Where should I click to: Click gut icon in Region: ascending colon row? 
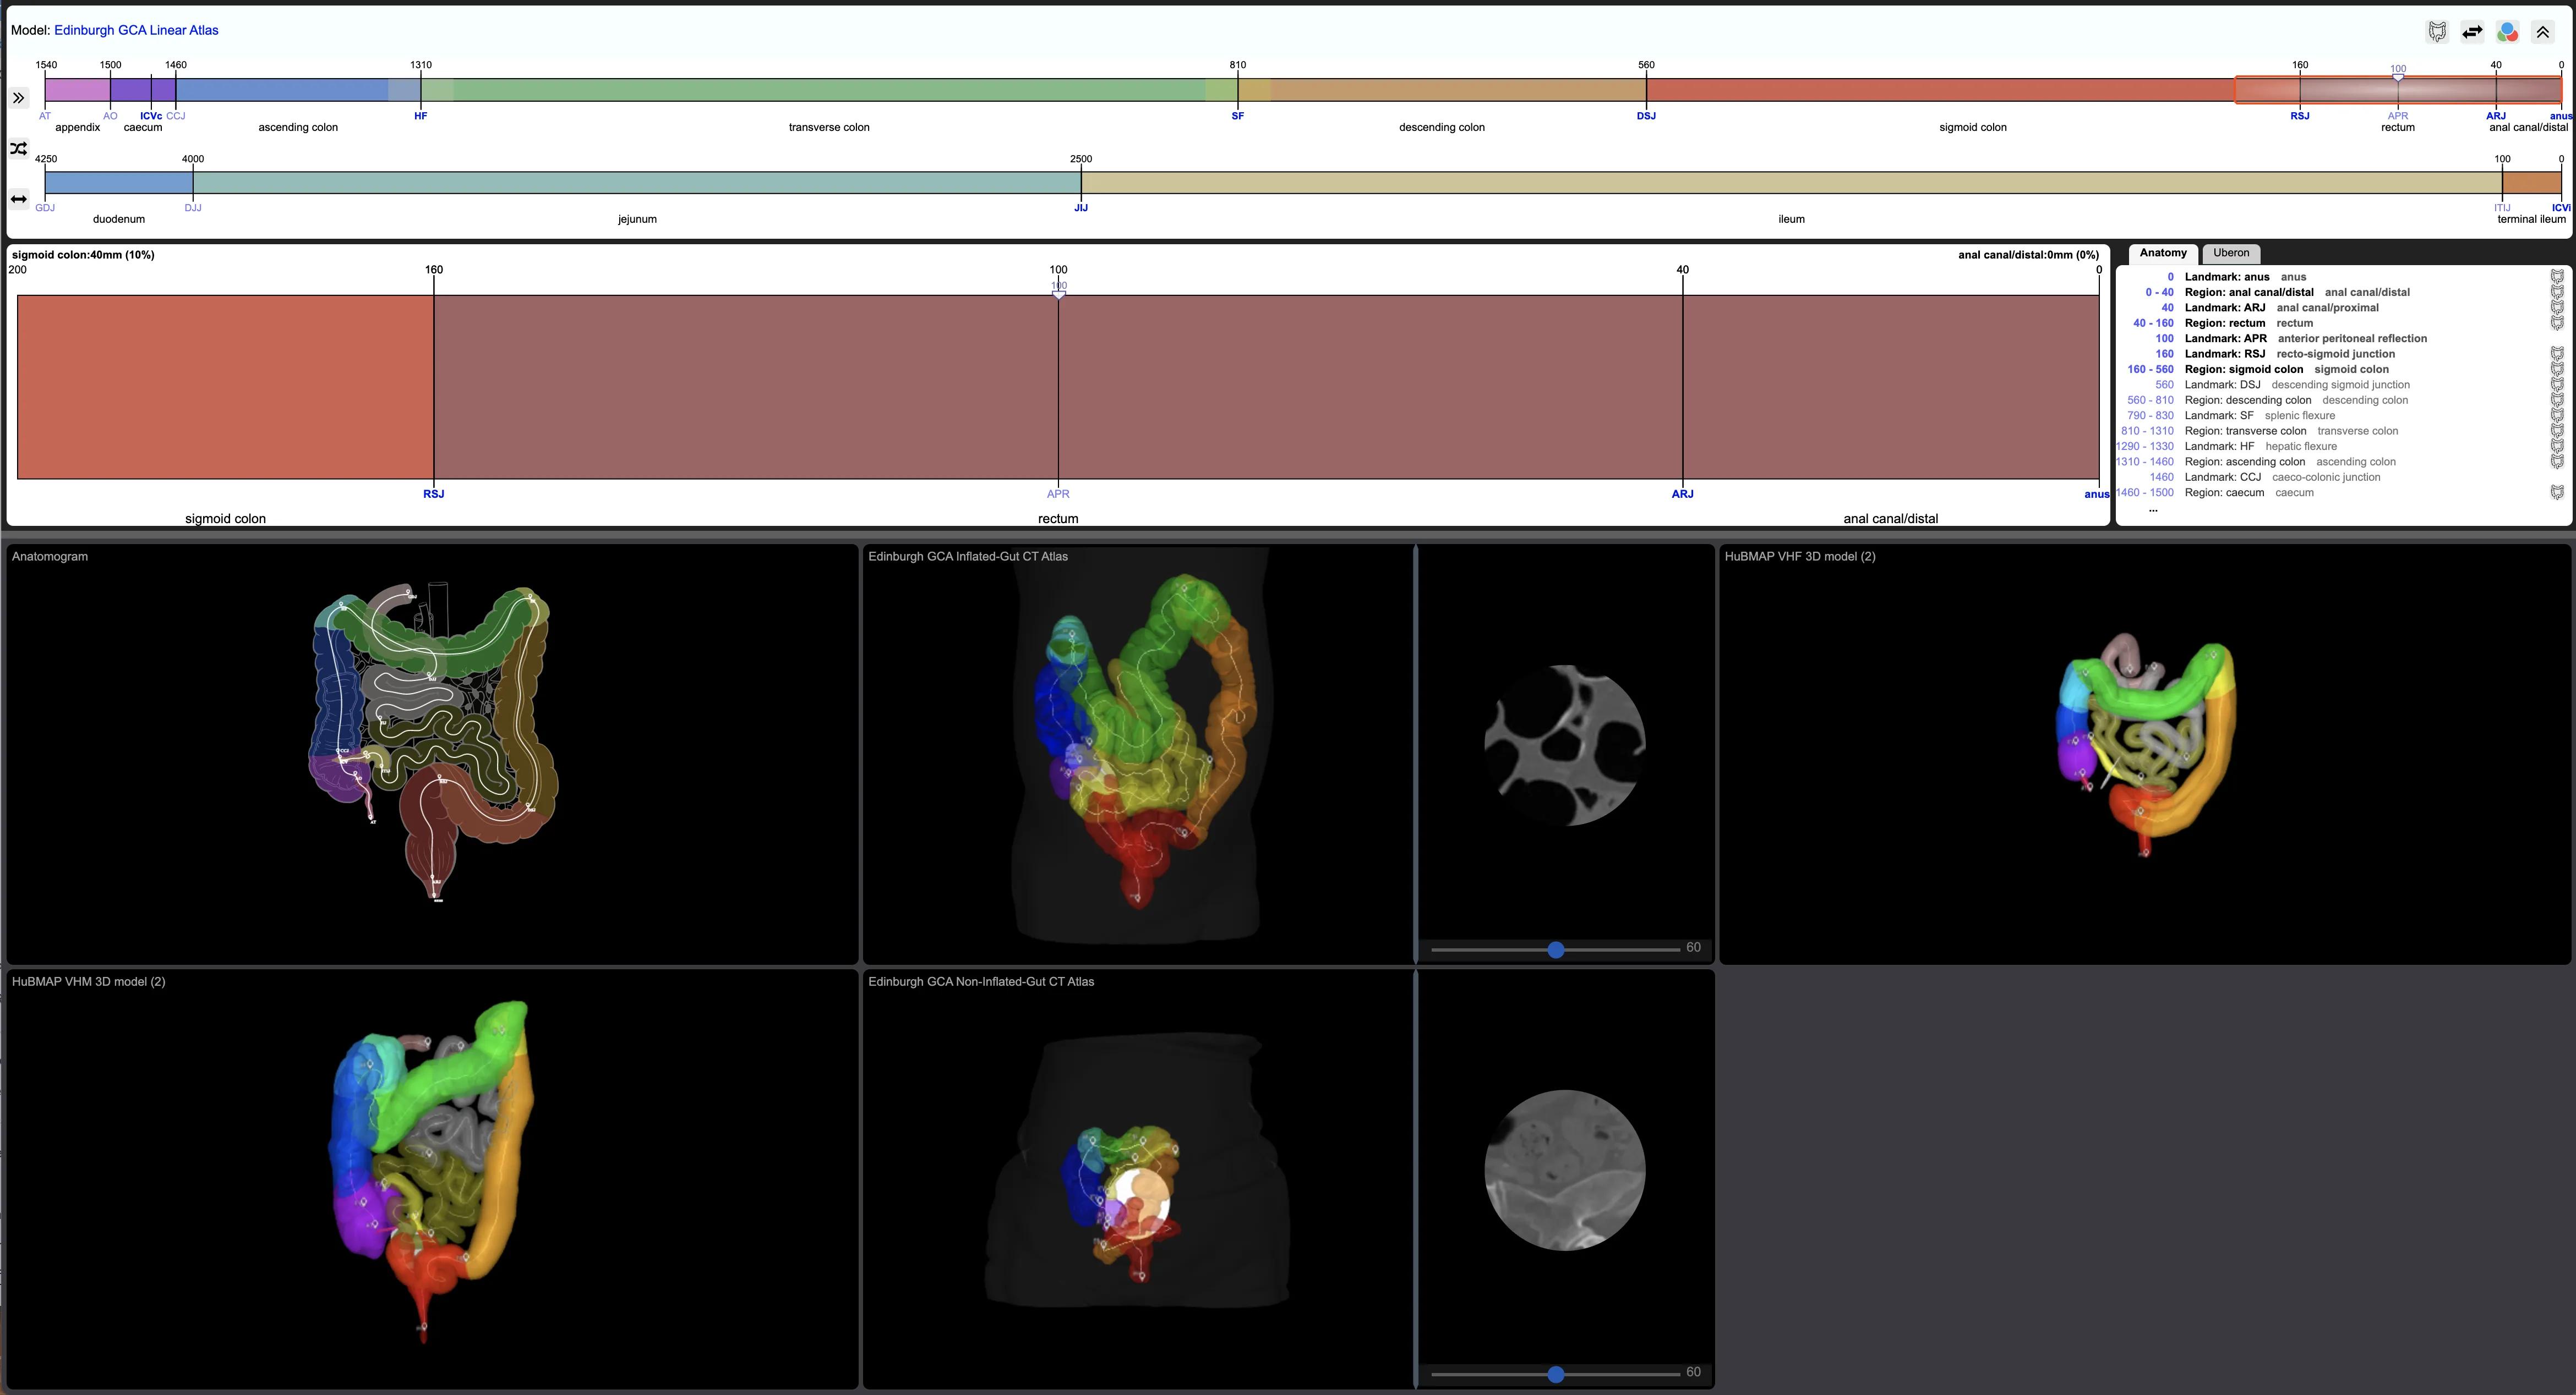[2557, 462]
